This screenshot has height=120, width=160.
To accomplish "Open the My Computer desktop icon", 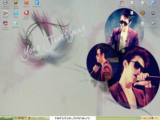I will (x=153, y=4).
